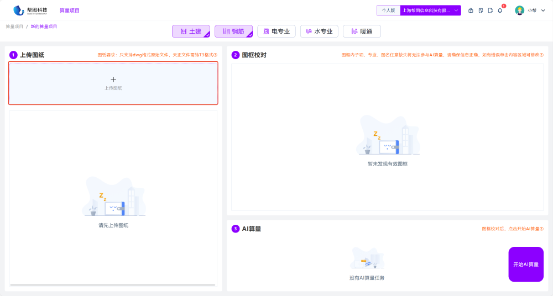Click the info icon after 图纸要求 hint

click(x=216, y=55)
